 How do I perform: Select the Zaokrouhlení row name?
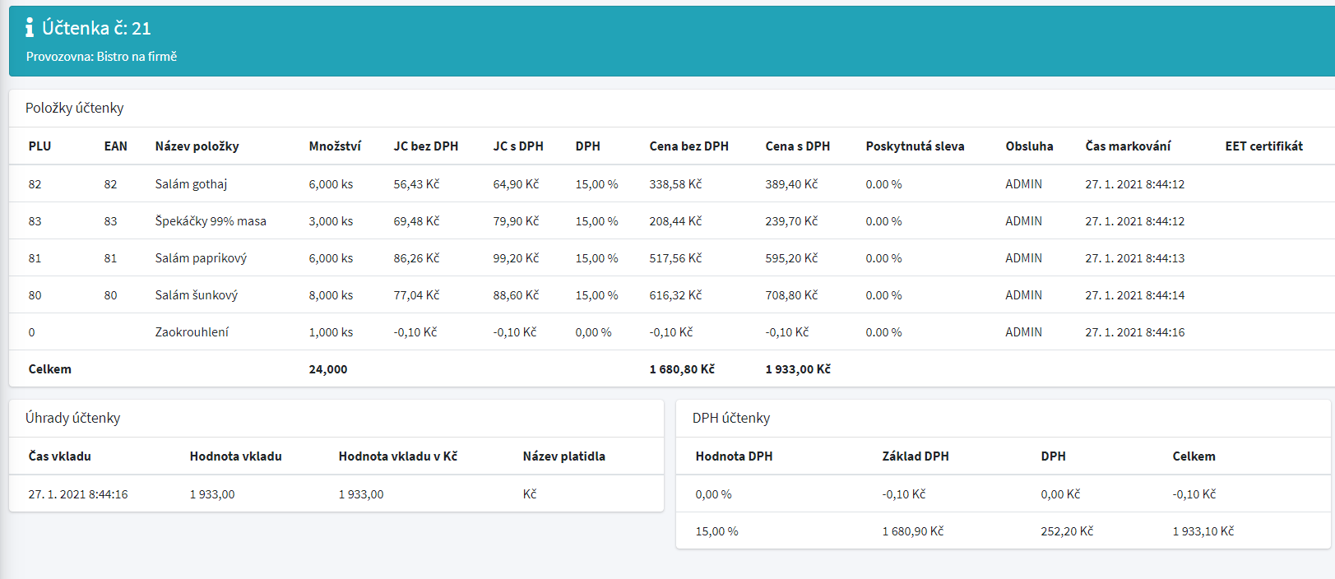click(192, 332)
